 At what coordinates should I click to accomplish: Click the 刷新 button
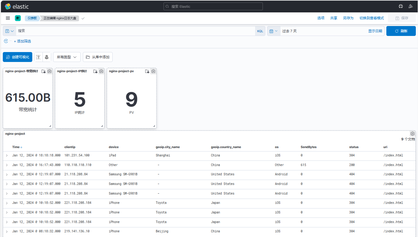tap(401, 31)
